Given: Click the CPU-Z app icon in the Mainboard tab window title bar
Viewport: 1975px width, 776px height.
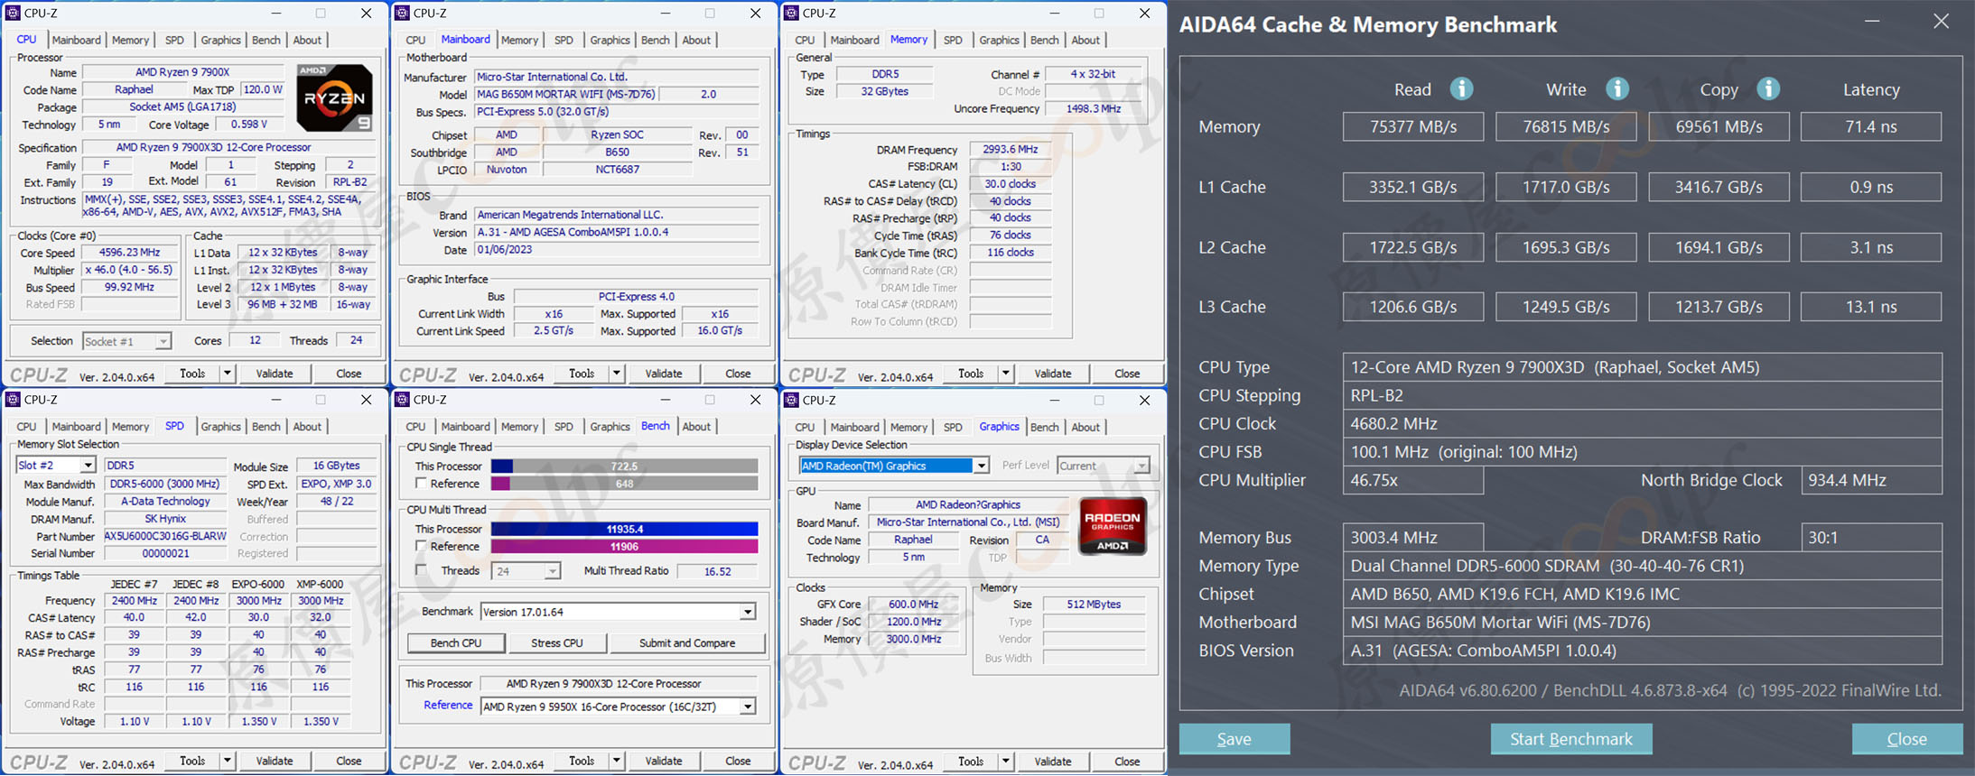Looking at the screenshot, I should [402, 13].
